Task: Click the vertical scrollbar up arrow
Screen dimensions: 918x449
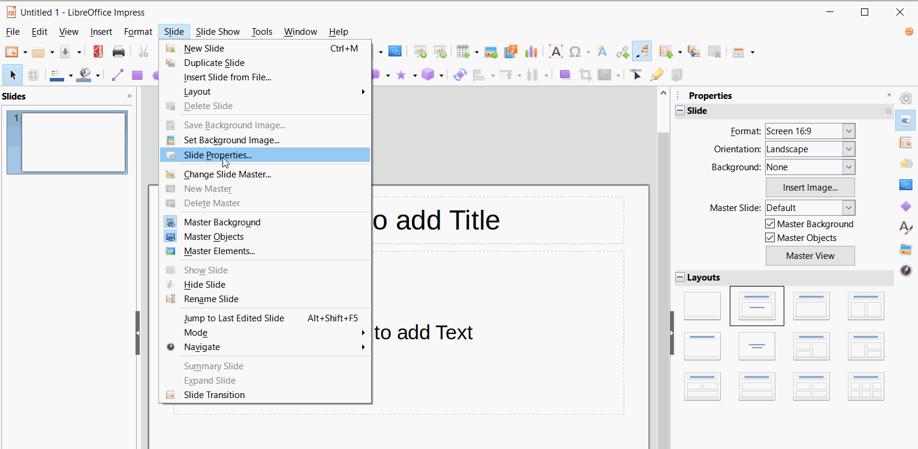Action: [x=663, y=93]
